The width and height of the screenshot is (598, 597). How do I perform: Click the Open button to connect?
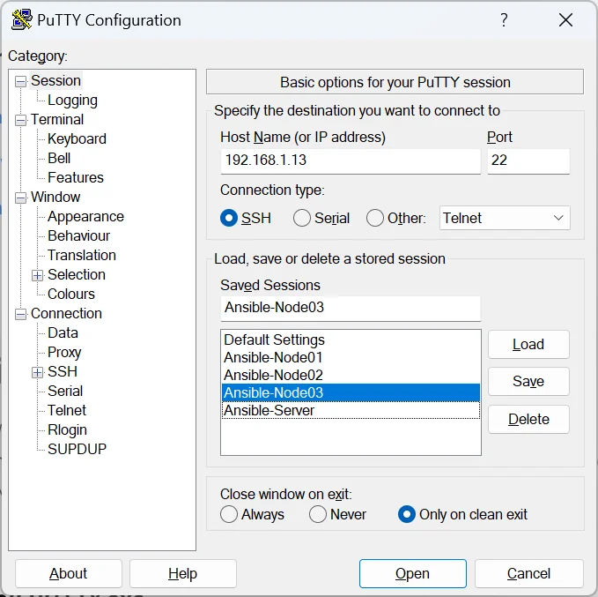coord(412,574)
